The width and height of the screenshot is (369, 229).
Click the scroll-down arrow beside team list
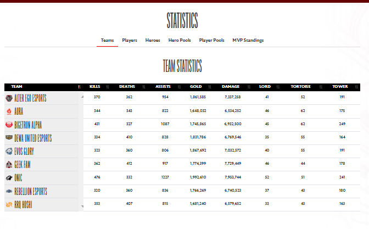[x=82, y=206]
